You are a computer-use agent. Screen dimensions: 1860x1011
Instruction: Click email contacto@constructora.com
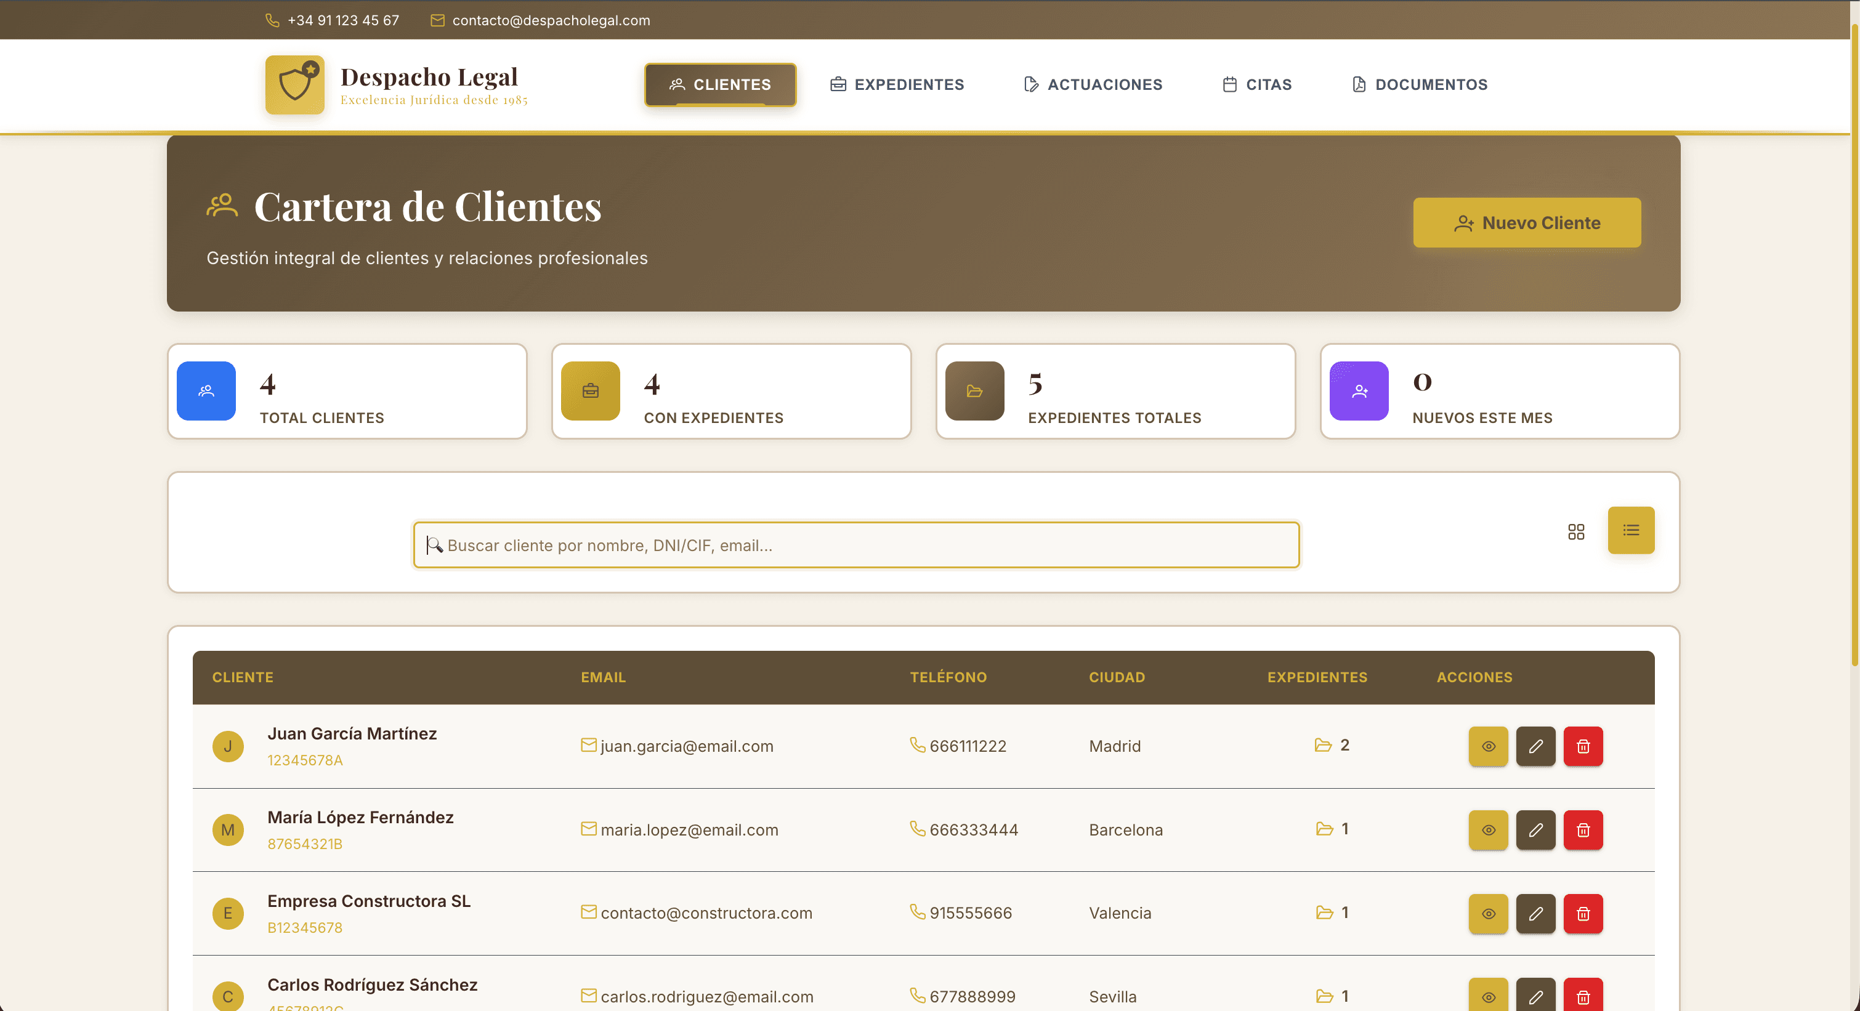[x=706, y=913]
